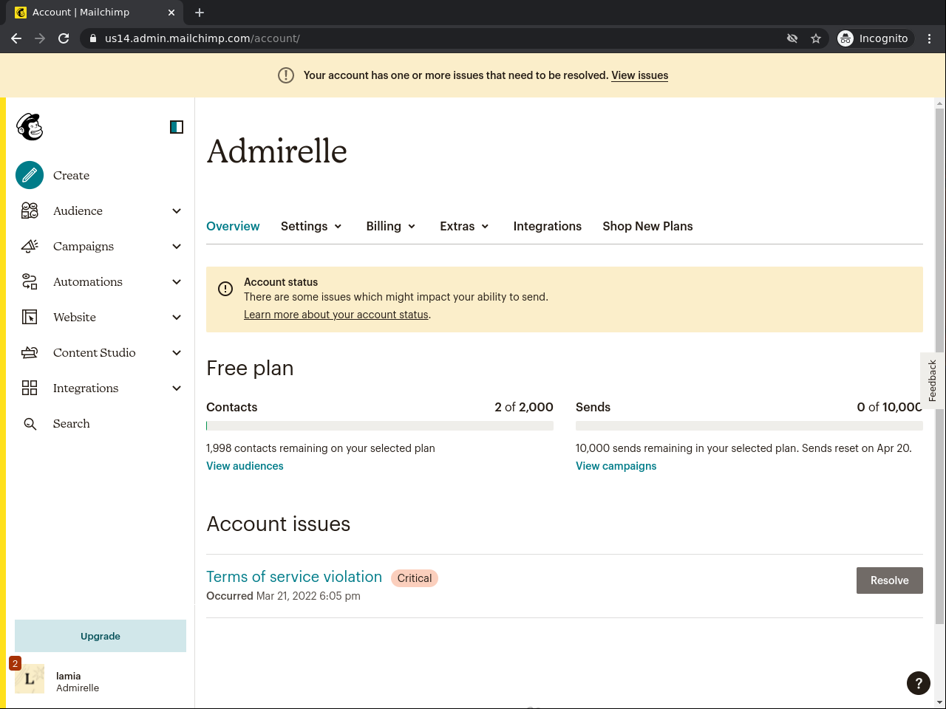This screenshot has height=709, width=946.
Task: Open the help question mark icon
Action: [x=918, y=682]
